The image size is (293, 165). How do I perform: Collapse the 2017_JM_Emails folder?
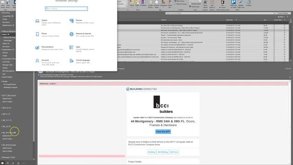pos(2,96)
